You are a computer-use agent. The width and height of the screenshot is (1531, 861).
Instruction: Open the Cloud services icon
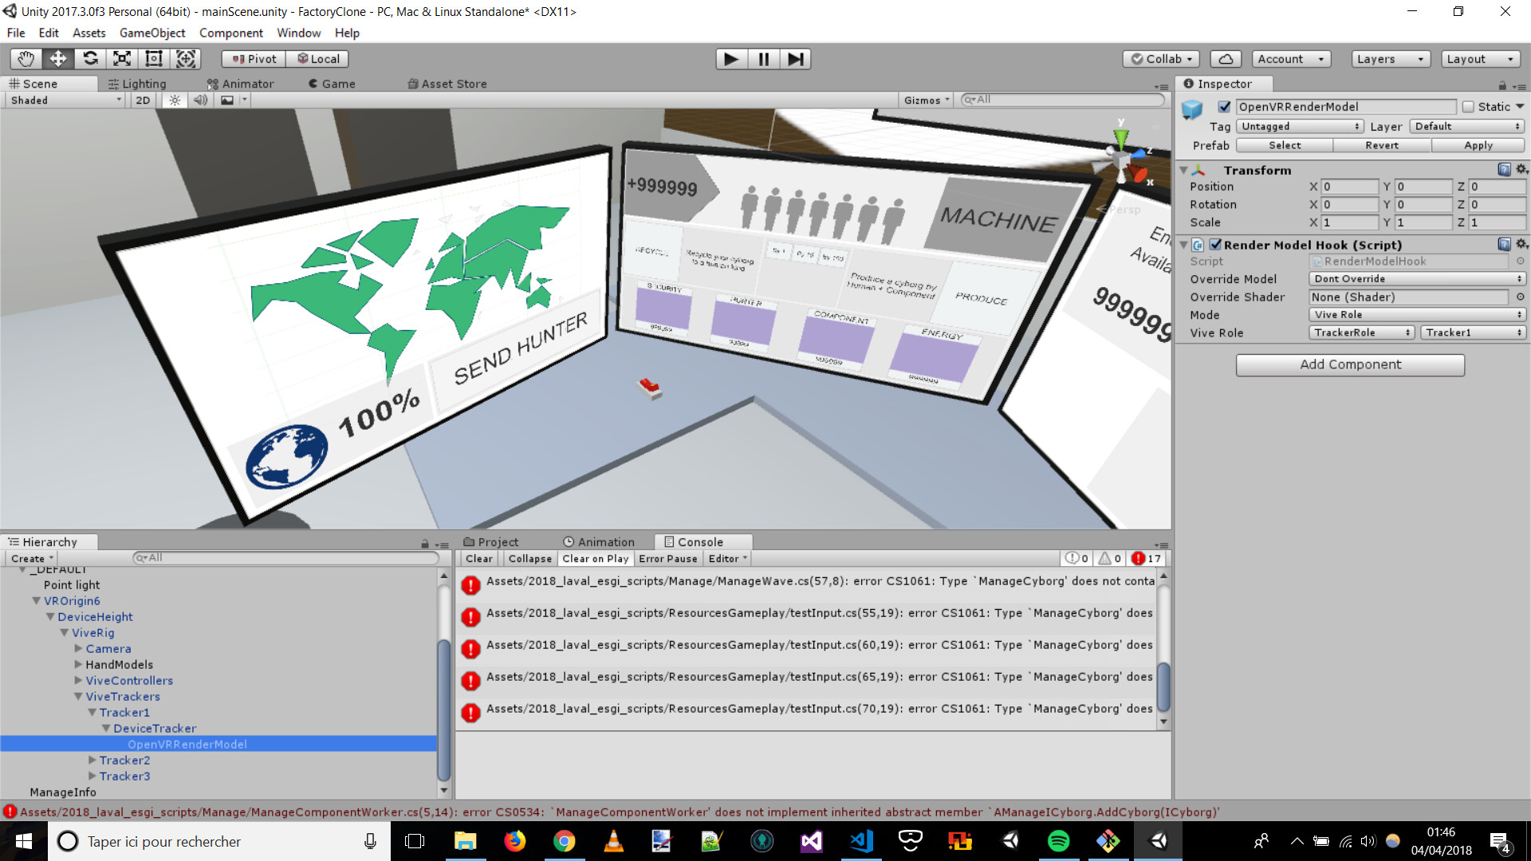1226,59
